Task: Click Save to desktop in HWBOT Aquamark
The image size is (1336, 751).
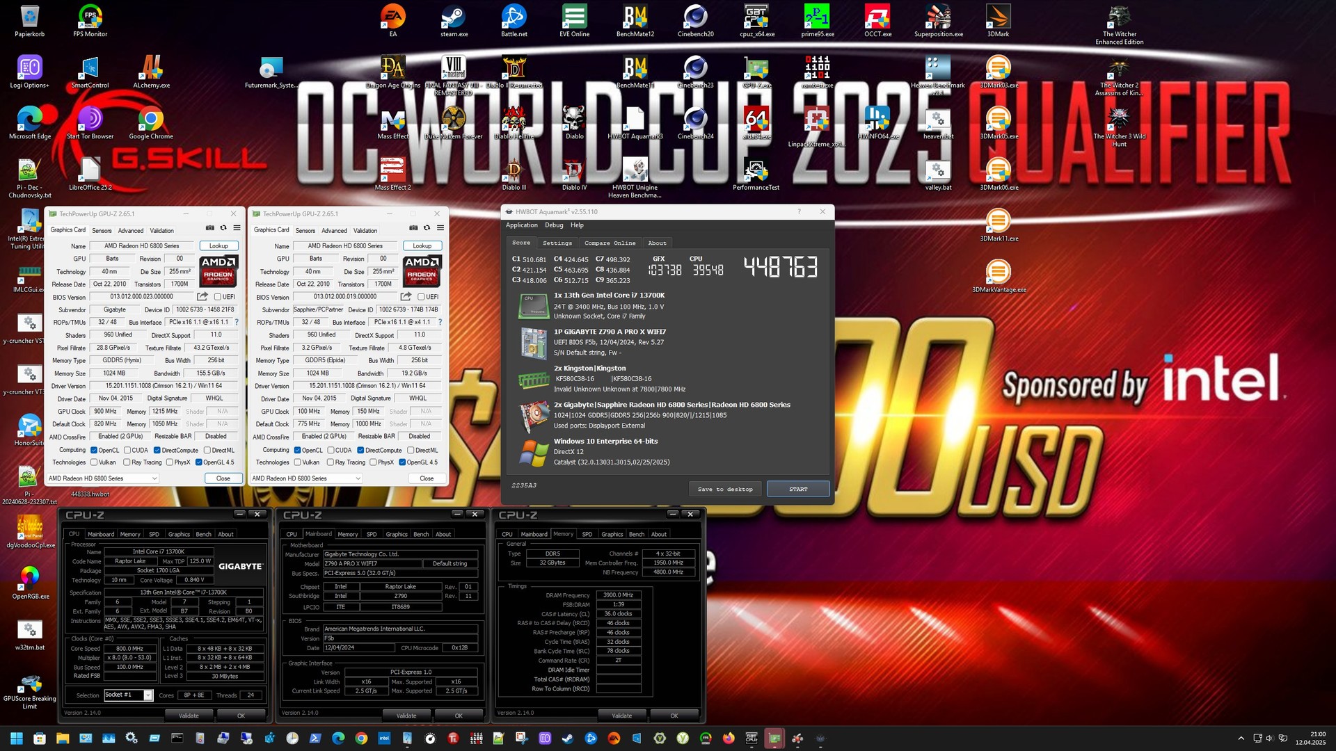Action: tap(725, 490)
